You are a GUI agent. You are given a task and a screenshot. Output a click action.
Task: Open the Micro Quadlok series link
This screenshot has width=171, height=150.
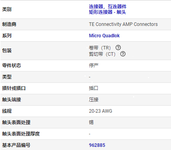click(x=104, y=36)
